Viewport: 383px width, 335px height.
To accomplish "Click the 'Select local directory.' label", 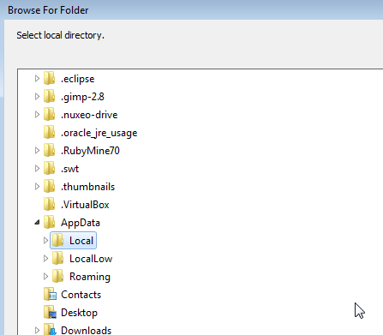I will pyautogui.click(x=60, y=35).
